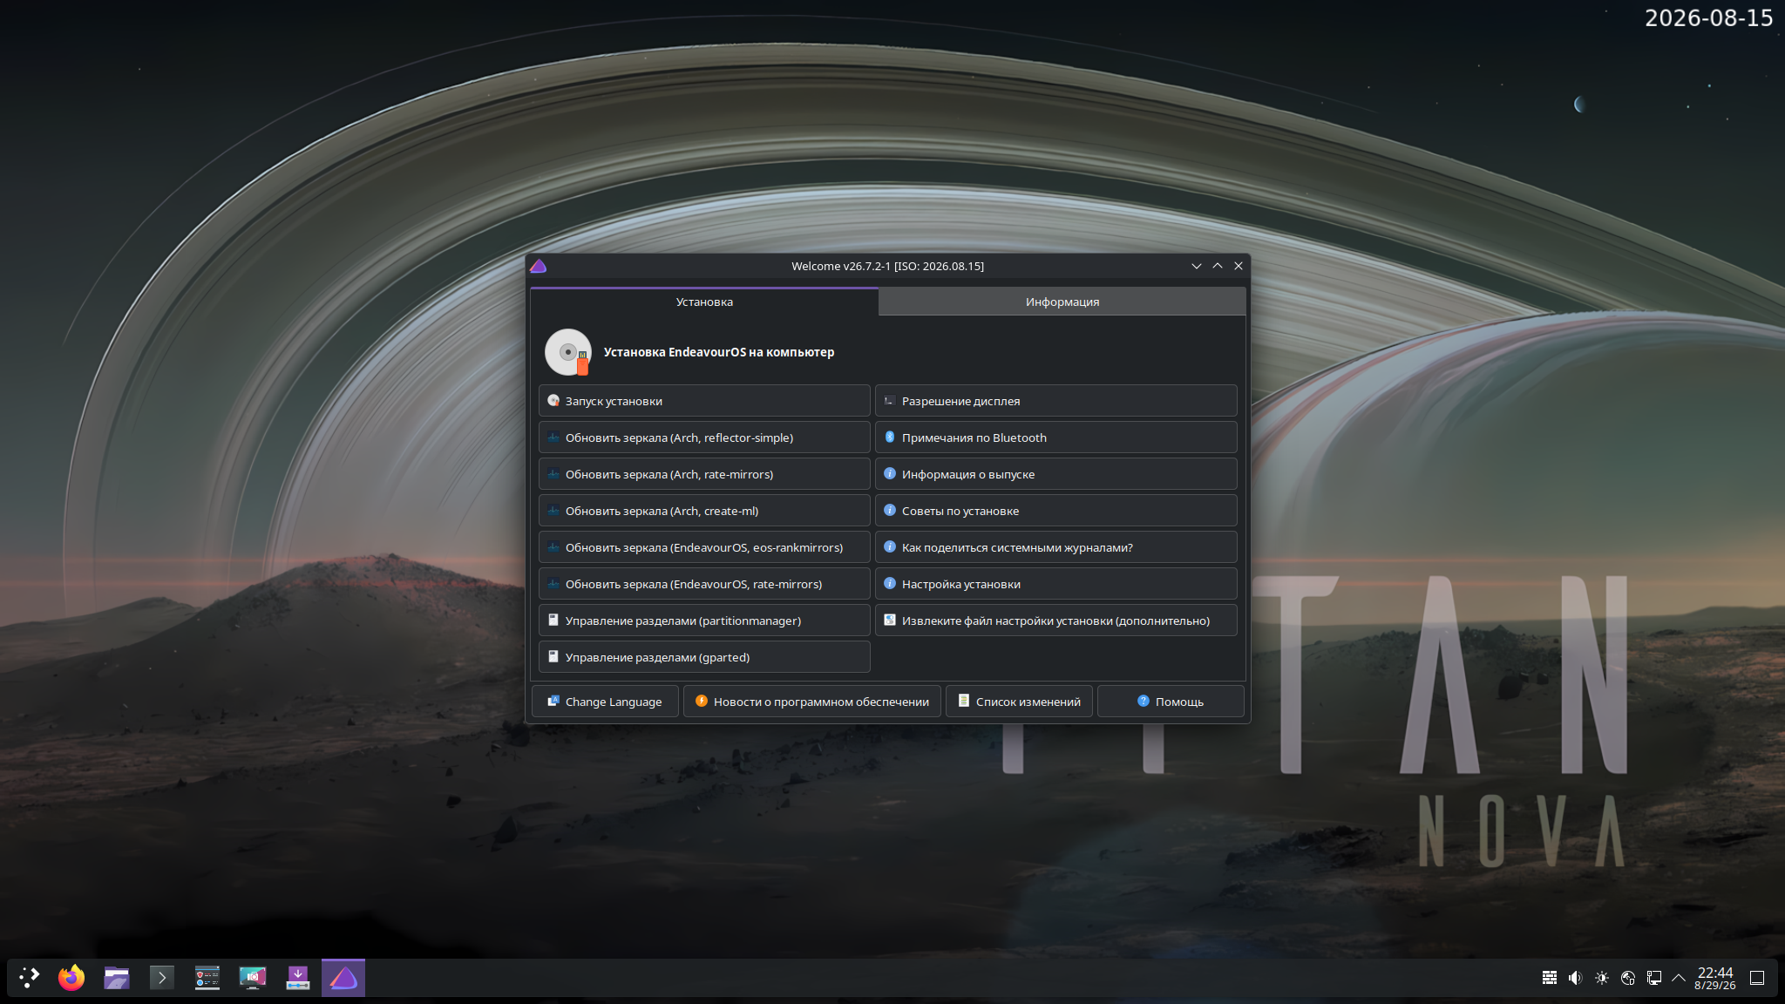
Task: Open the Konsole terminal from the taskbar
Action: point(162,978)
